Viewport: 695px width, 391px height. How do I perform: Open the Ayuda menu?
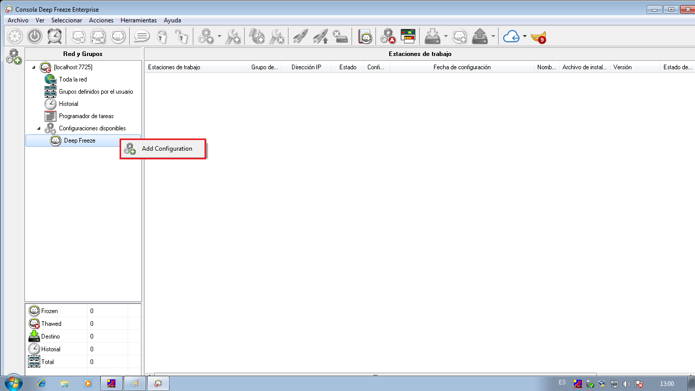(172, 20)
